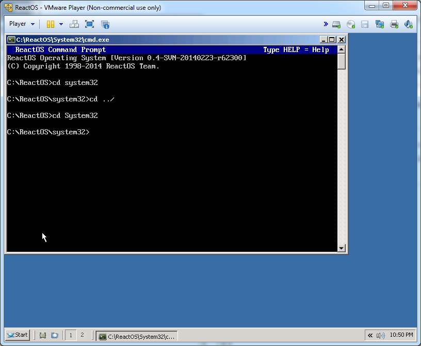
Task: Click the 10:50 PM taskbar clock
Action: point(401,335)
